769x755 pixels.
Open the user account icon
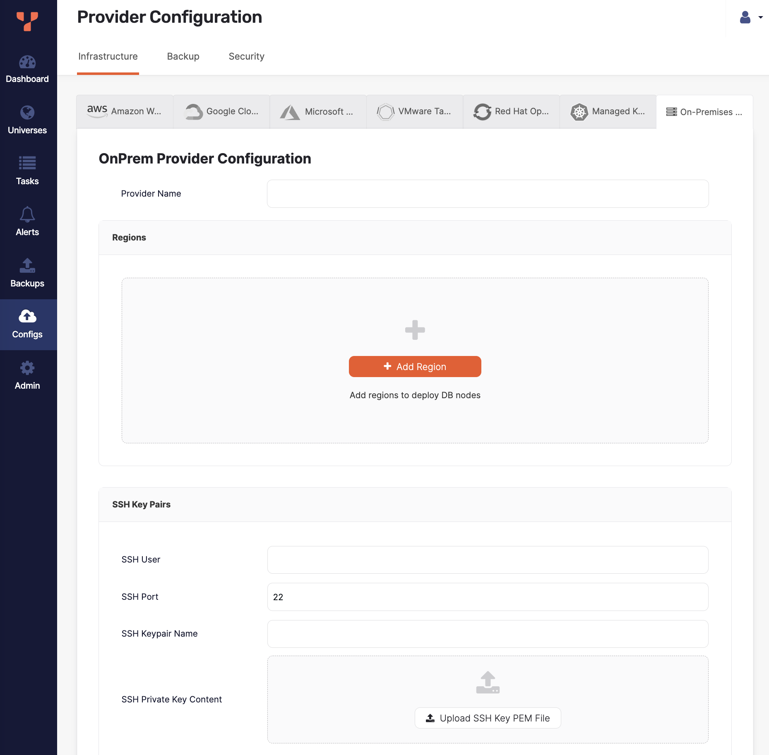(x=745, y=17)
